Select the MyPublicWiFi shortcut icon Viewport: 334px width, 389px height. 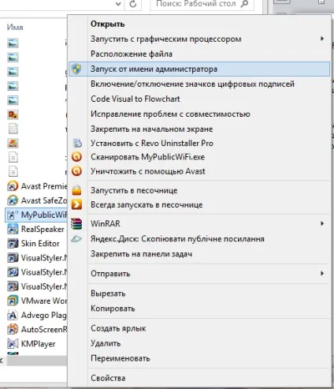pyautogui.click(x=13, y=215)
